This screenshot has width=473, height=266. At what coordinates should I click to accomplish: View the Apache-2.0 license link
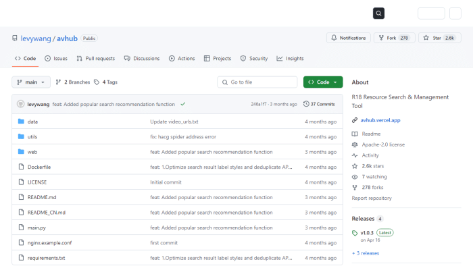(383, 144)
